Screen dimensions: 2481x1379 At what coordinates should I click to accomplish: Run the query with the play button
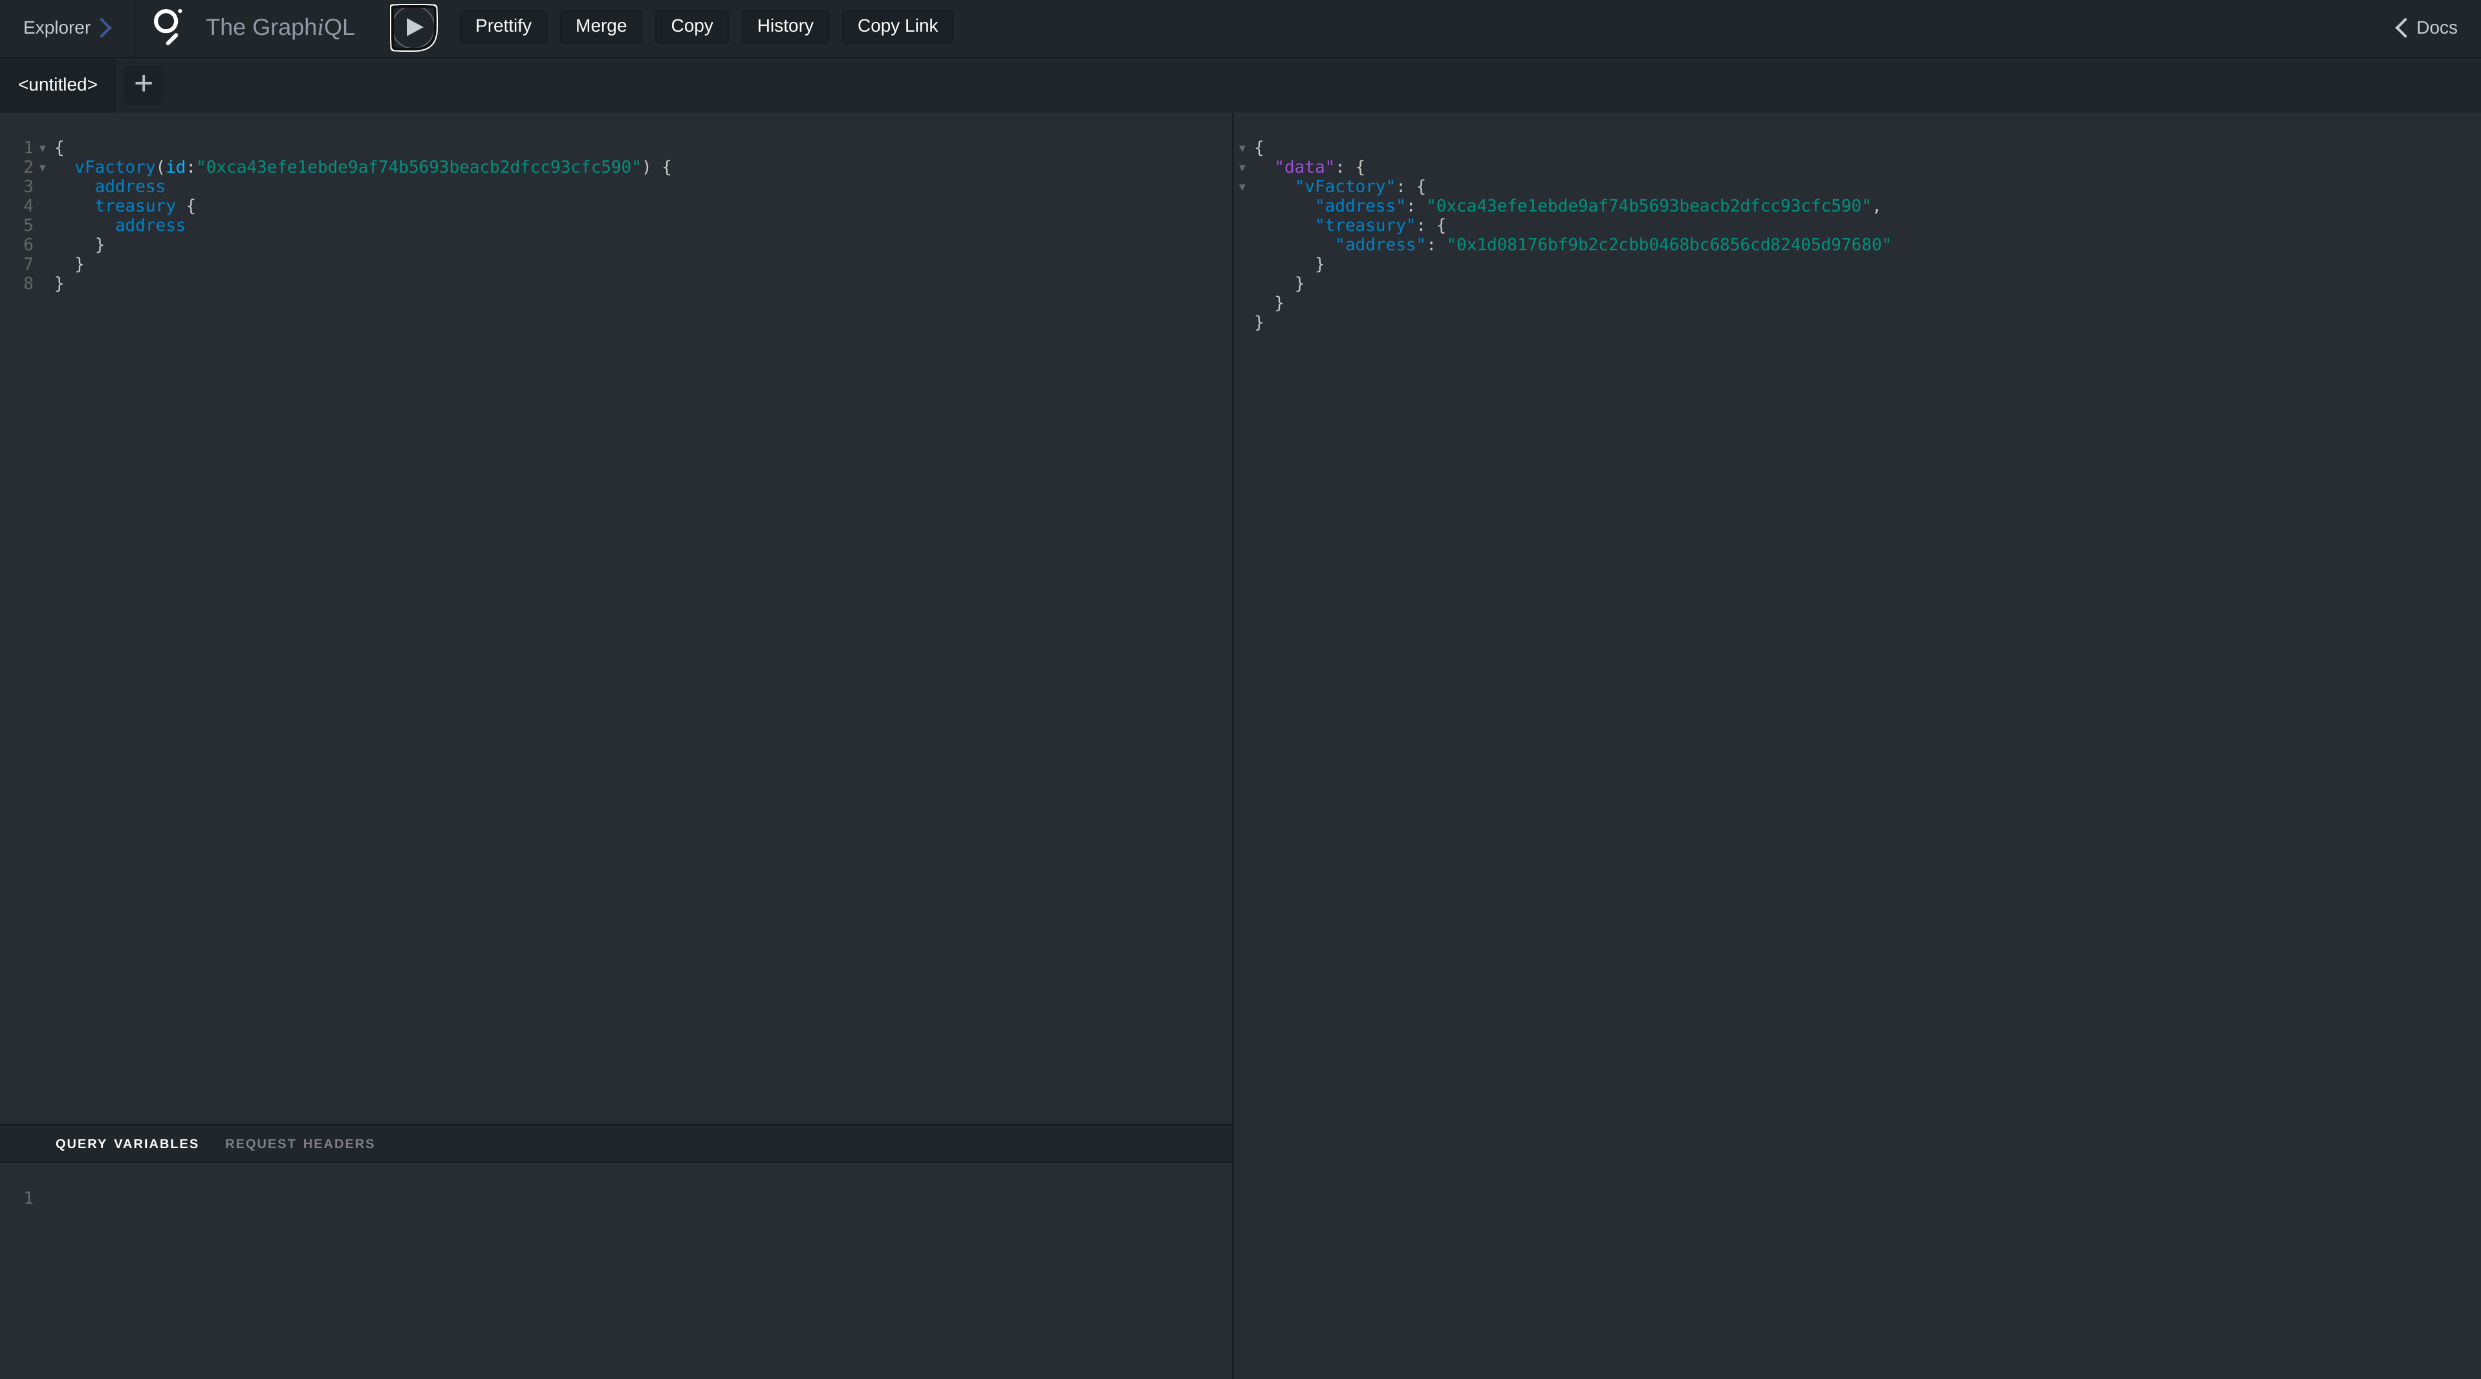point(413,27)
